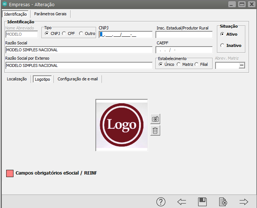257x208 pixels.
Task: Select Filial establishment option
Action: pos(197,64)
